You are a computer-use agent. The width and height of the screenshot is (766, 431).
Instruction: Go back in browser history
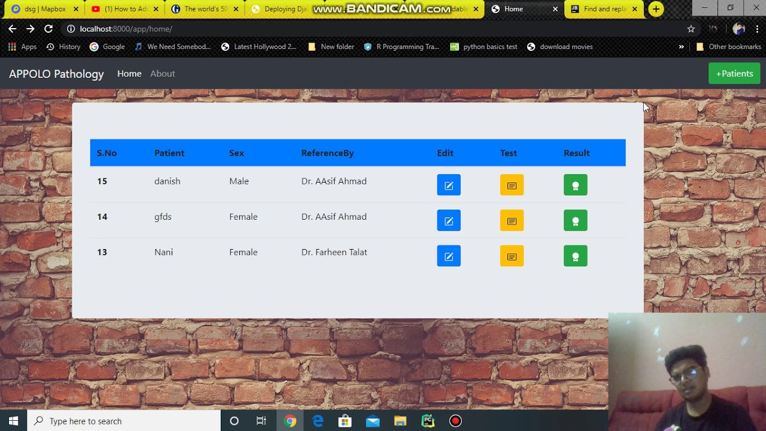[x=12, y=29]
